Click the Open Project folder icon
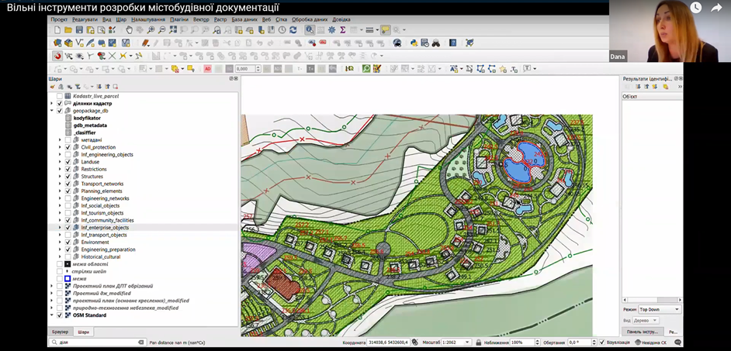 click(68, 29)
